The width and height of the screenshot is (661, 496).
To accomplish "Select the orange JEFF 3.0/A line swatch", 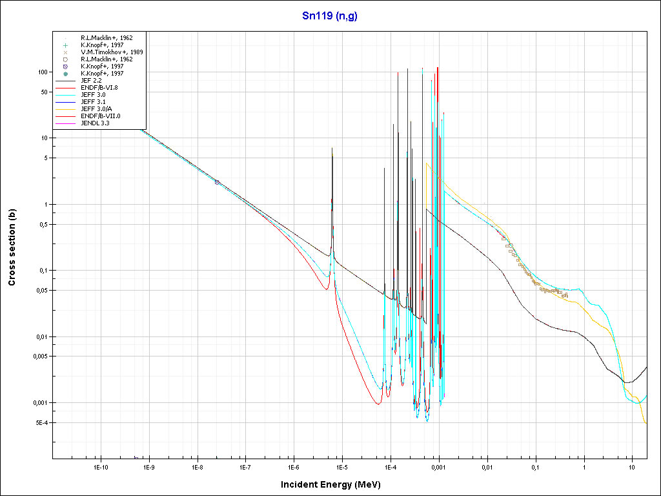I will 66,109.
